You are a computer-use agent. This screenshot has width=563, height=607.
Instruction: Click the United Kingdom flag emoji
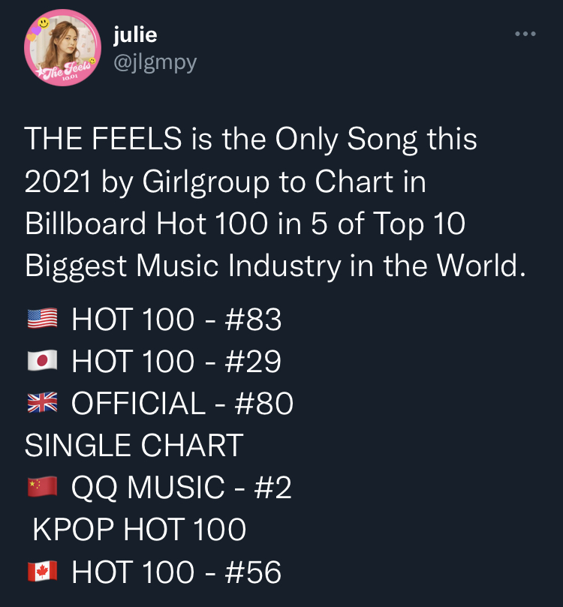pos(42,403)
